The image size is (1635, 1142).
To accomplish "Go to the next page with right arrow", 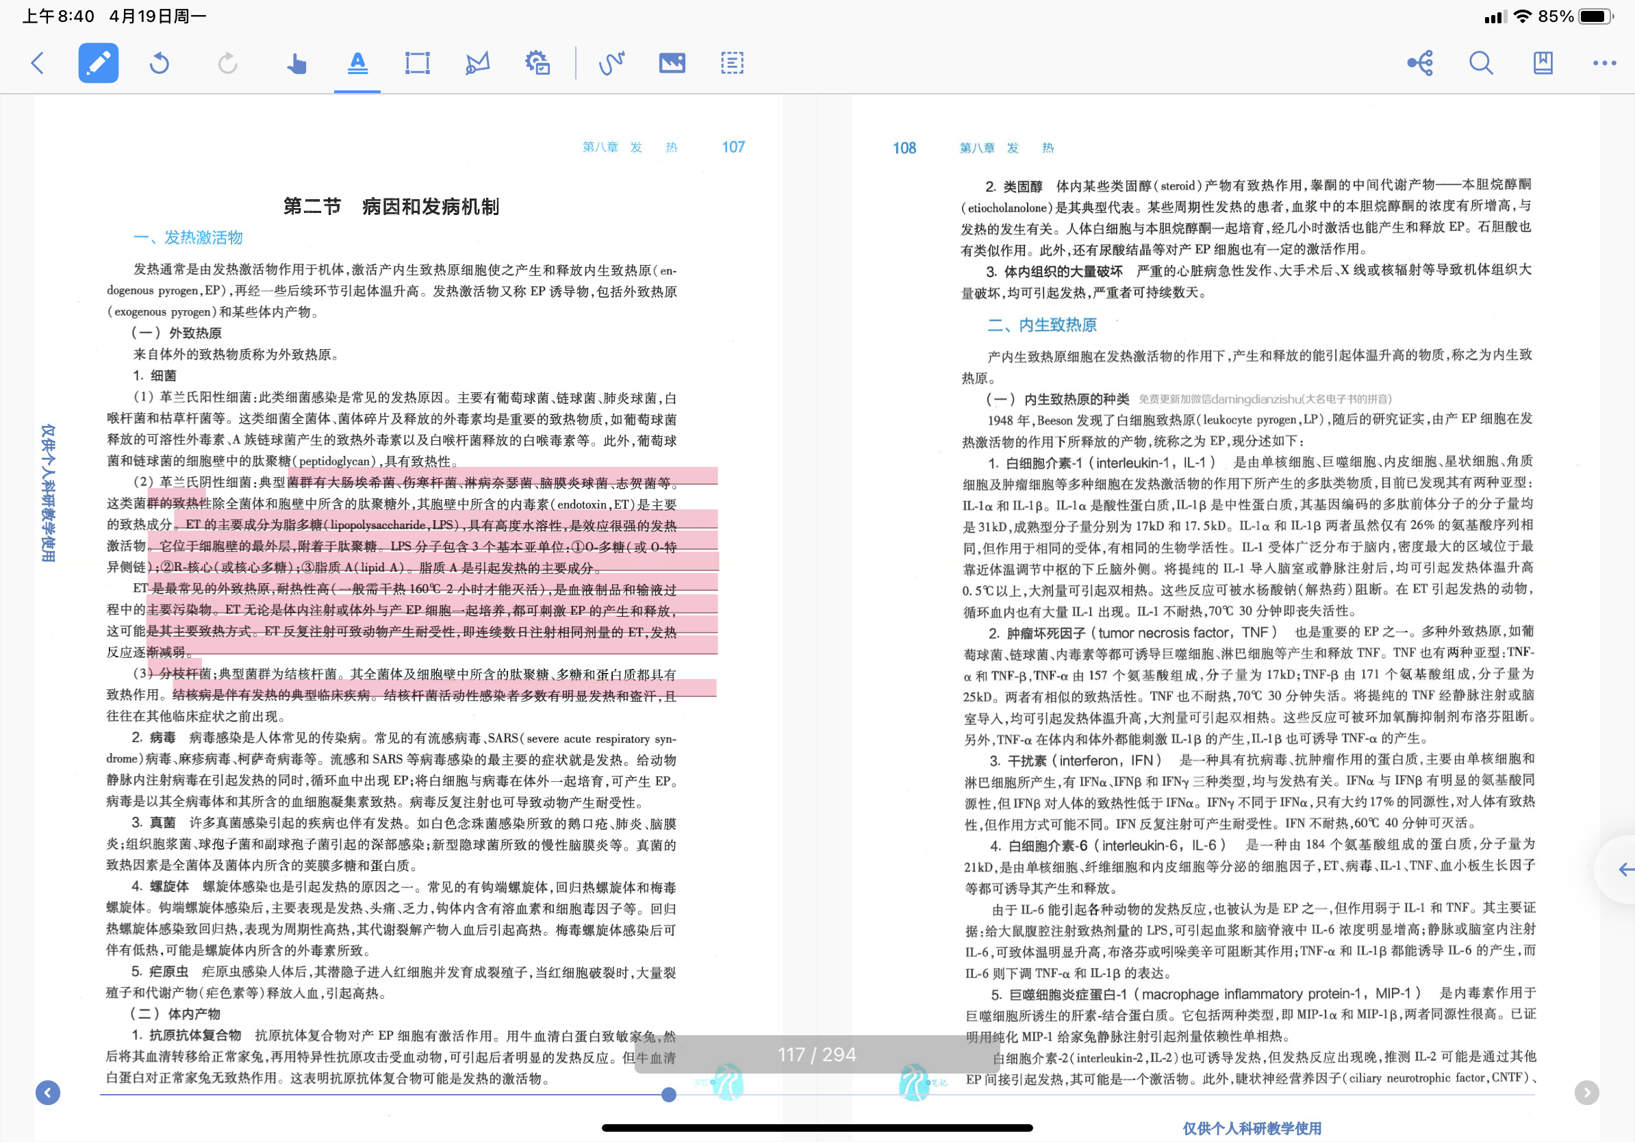I will [x=1586, y=1092].
